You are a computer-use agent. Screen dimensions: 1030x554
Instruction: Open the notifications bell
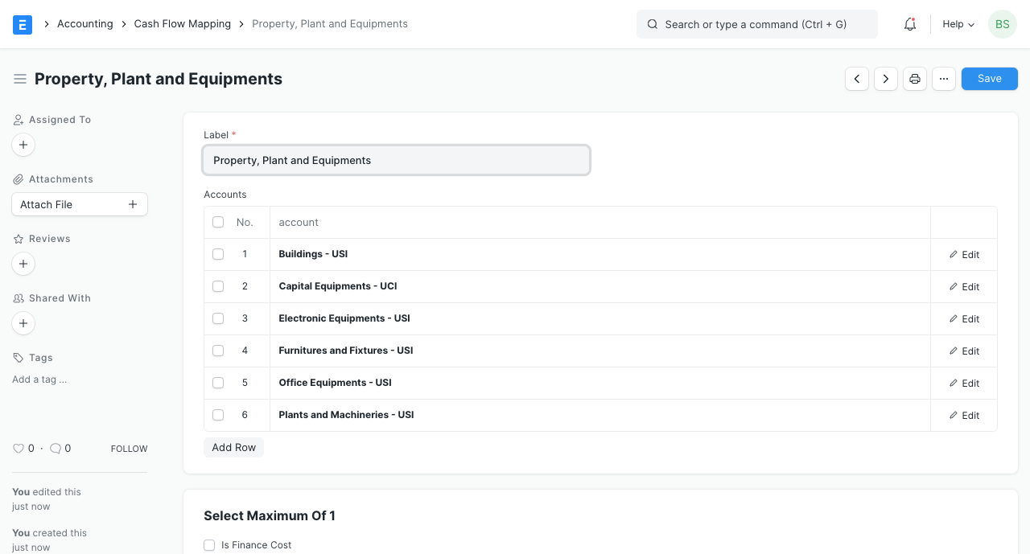(910, 24)
